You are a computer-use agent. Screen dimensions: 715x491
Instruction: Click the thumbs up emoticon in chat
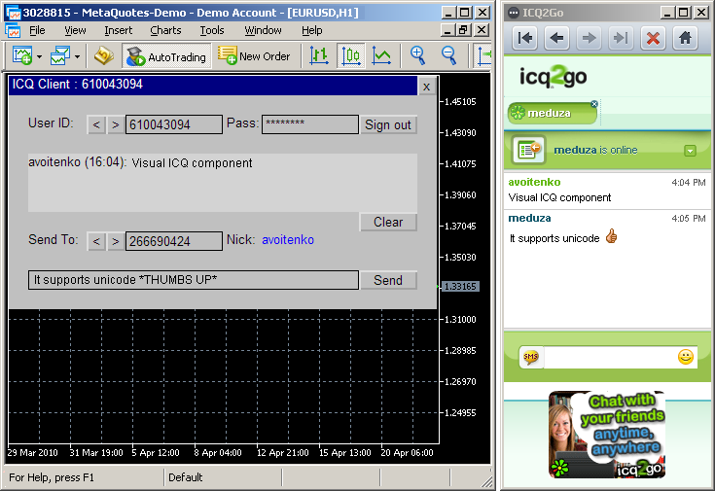[612, 236]
